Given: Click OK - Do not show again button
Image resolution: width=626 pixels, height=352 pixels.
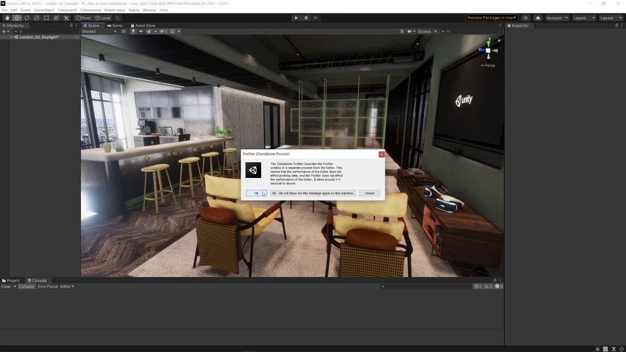Looking at the screenshot, I should (313, 193).
